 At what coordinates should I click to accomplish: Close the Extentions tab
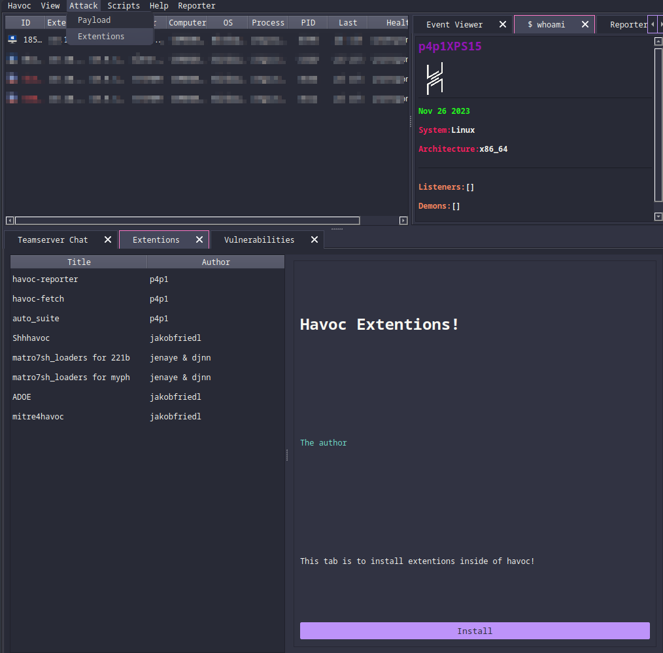tap(199, 240)
